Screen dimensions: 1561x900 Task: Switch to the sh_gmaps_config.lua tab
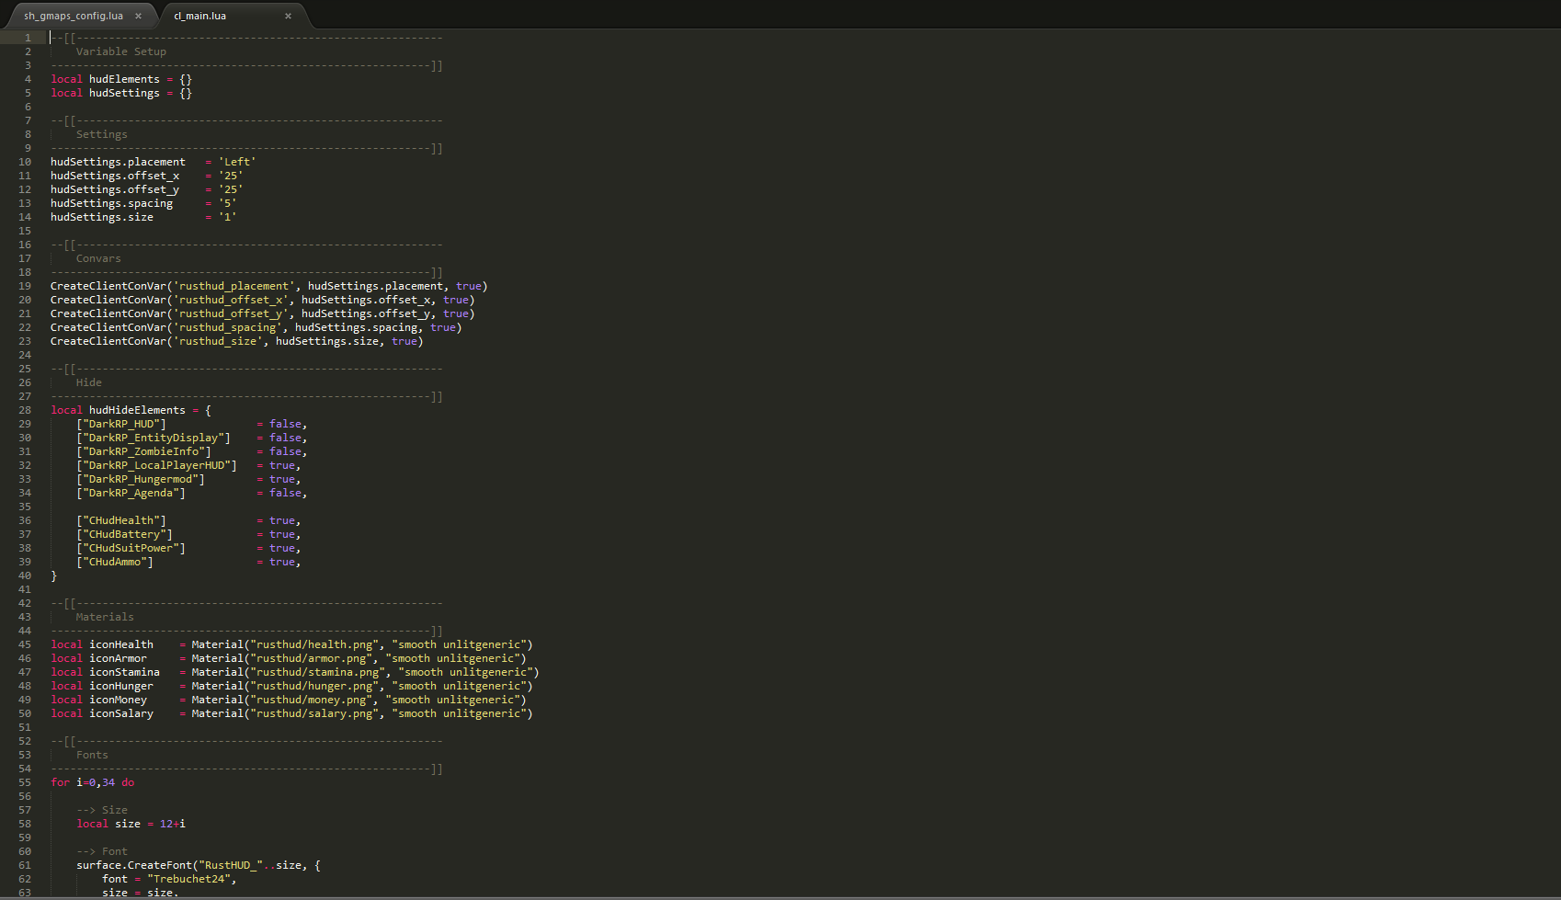point(74,16)
